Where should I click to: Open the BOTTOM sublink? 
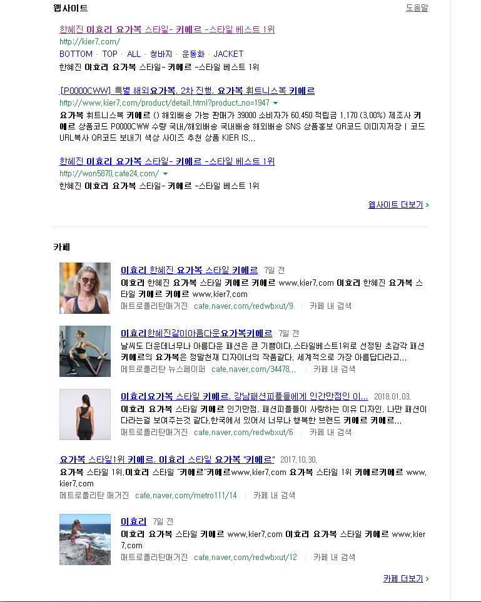coord(76,54)
